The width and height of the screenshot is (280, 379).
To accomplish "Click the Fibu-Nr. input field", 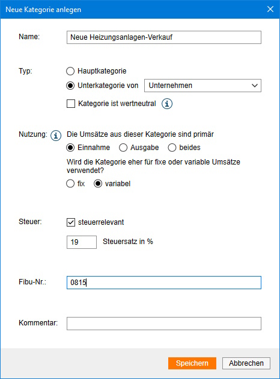I will [x=164, y=283].
